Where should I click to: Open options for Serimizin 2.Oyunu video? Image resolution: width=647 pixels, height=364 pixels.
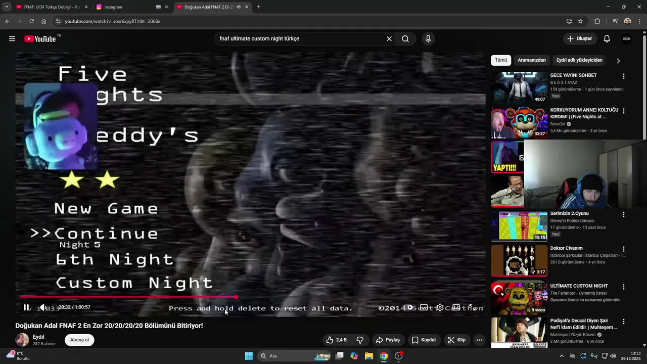[623, 214]
